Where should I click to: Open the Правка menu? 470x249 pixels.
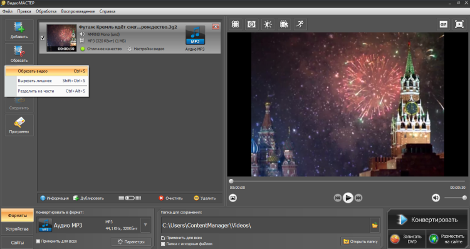[x=24, y=11]
